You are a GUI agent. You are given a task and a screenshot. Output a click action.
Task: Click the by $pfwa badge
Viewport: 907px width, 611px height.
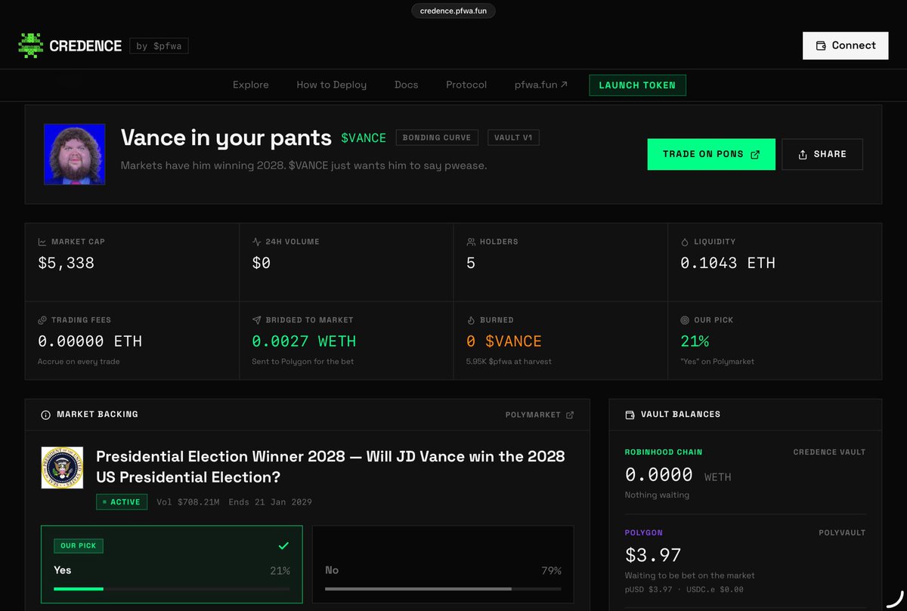click(159, 46)
